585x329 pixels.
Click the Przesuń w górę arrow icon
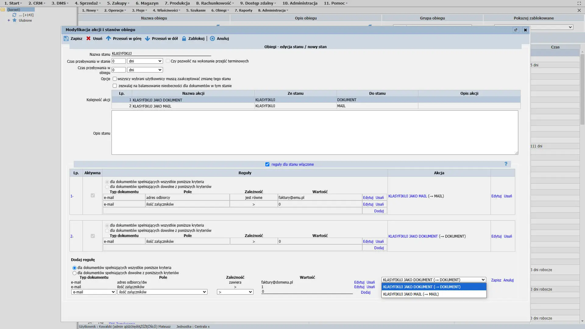pyautogui.click(x=108, y=38)
